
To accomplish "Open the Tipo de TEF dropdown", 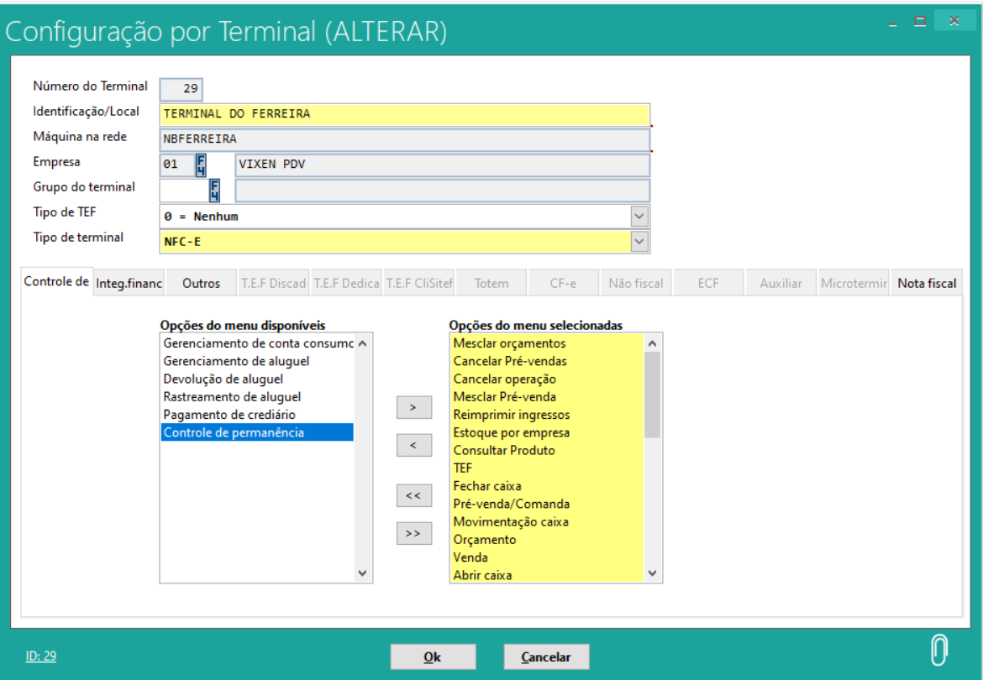I will (x=640, y=217).
